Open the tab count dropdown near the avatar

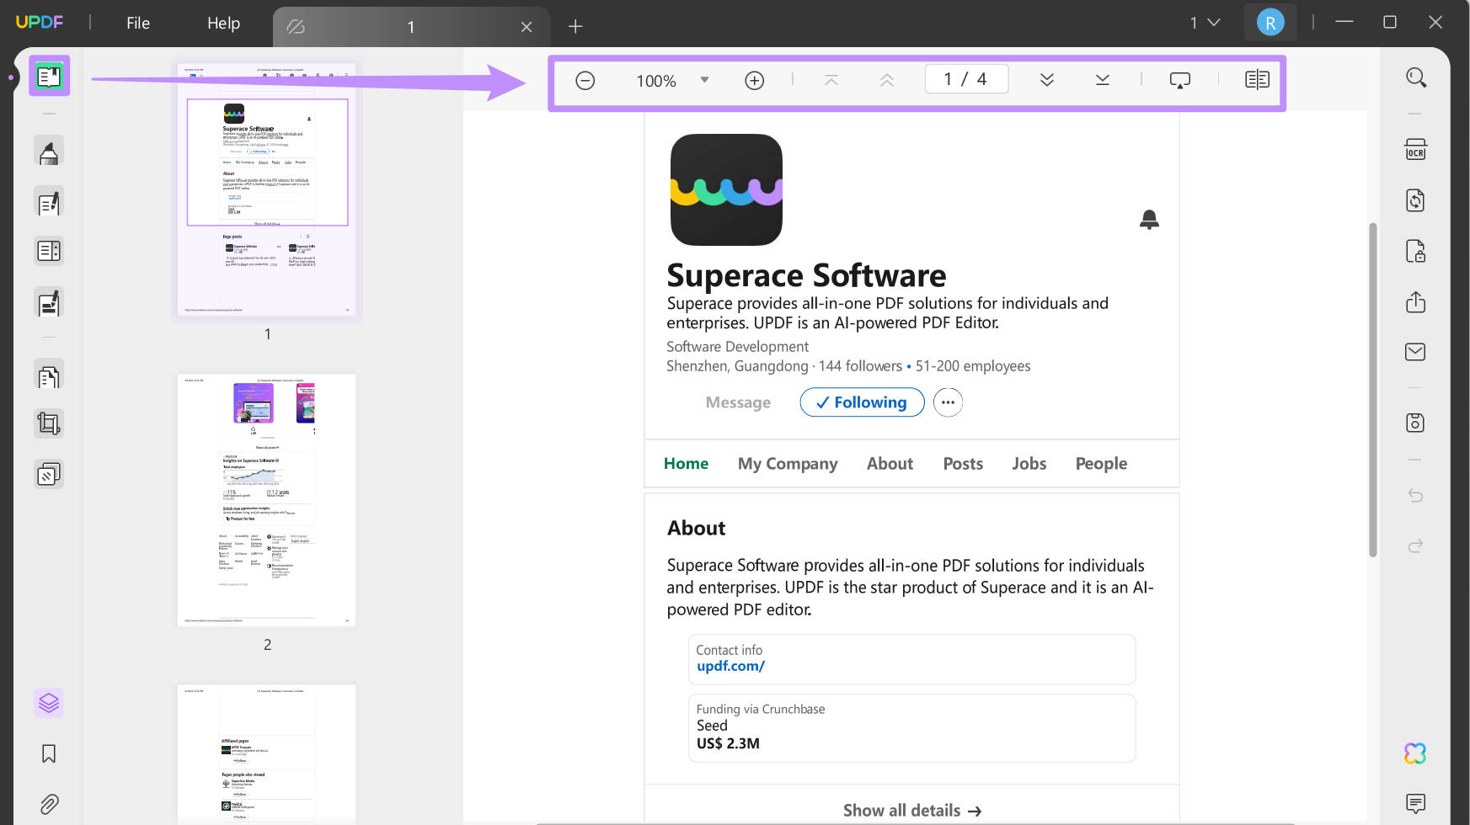pyautogui.click(x=1206, y=23)
